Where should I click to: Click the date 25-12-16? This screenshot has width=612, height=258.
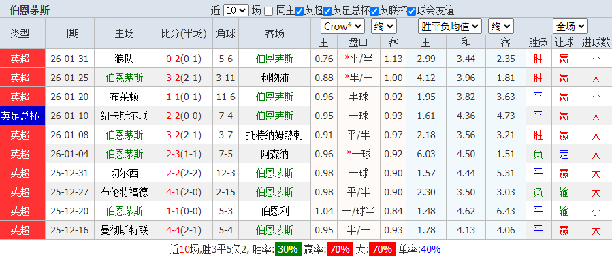(x=69, y=230)
